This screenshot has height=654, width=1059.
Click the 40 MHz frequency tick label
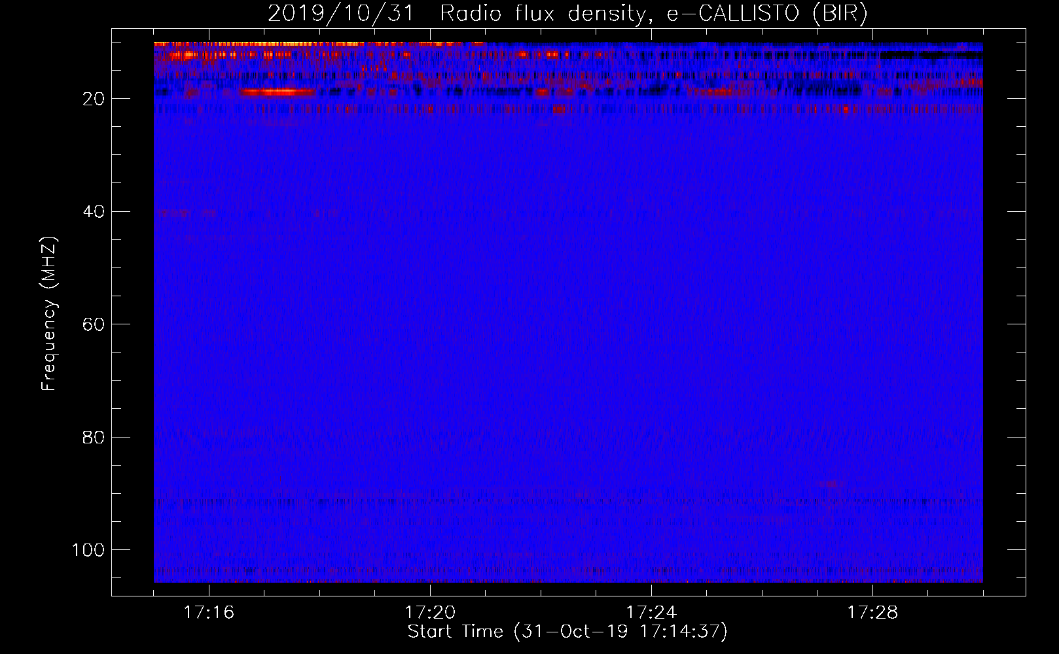[x=94, y=212]
